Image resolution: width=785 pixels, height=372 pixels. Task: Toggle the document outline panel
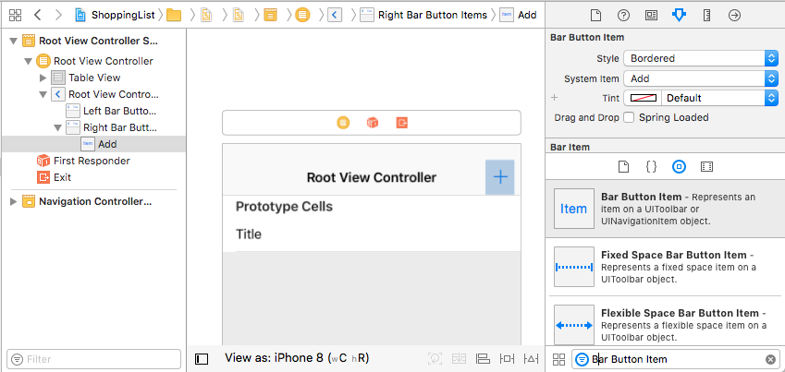click(x=202, y=359)
